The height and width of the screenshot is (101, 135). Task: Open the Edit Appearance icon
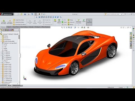[82, 27]
